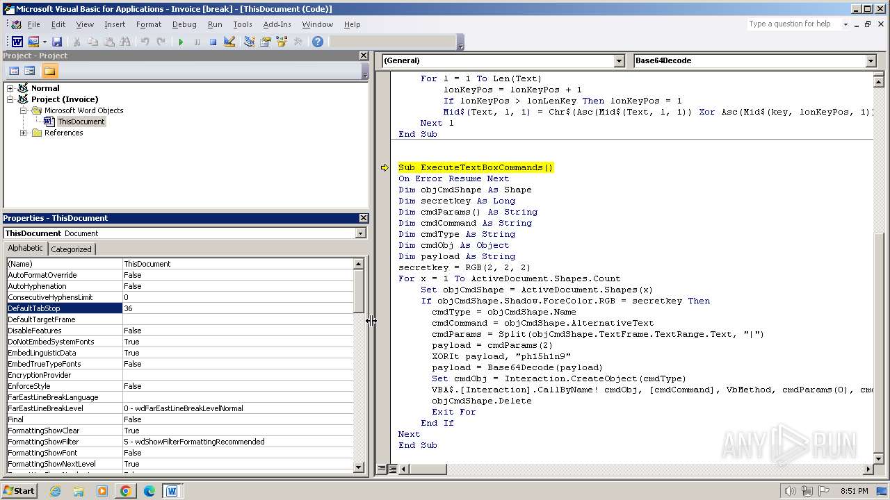This screenshot has height=500, width=890.
Task: Click the Undo arrow icon
Action: point(145,42)
